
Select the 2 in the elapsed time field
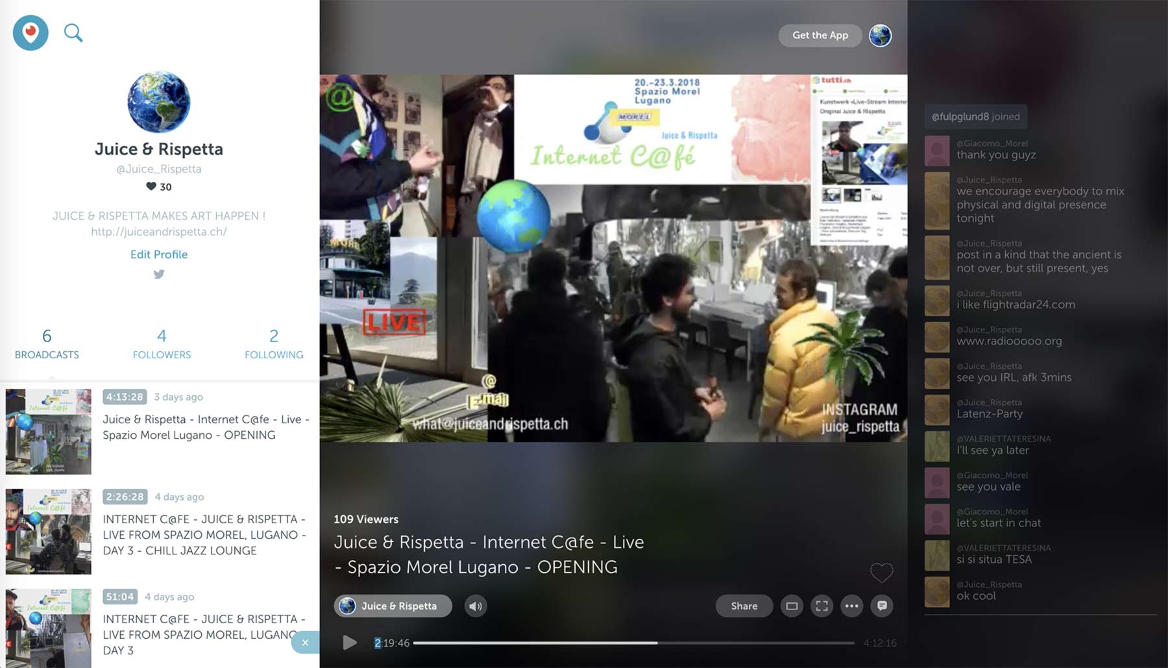tap(377, 643)
